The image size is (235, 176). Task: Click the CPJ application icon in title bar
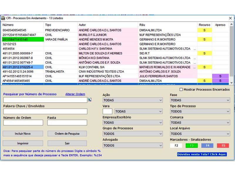tap(3, 18)
